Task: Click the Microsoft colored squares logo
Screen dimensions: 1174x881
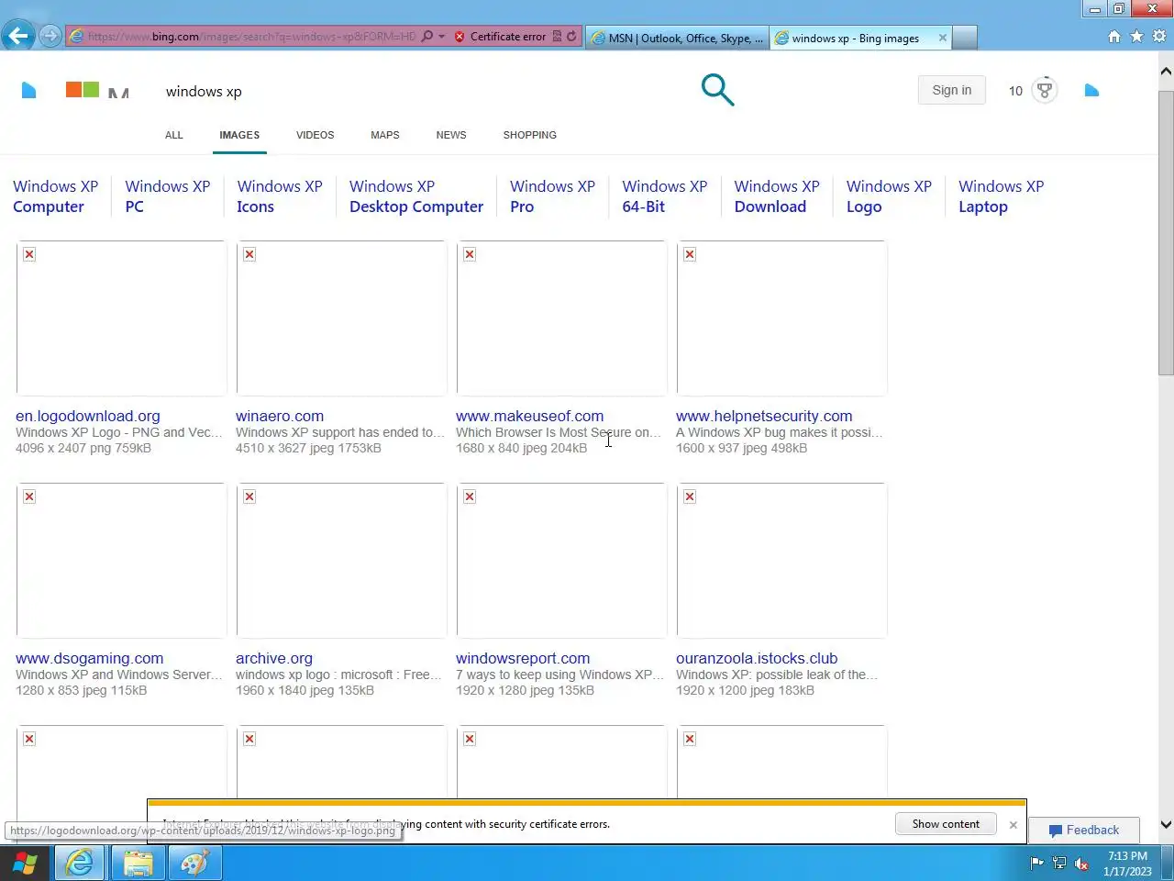Action: pyautogui.click(x=83, y=89)
